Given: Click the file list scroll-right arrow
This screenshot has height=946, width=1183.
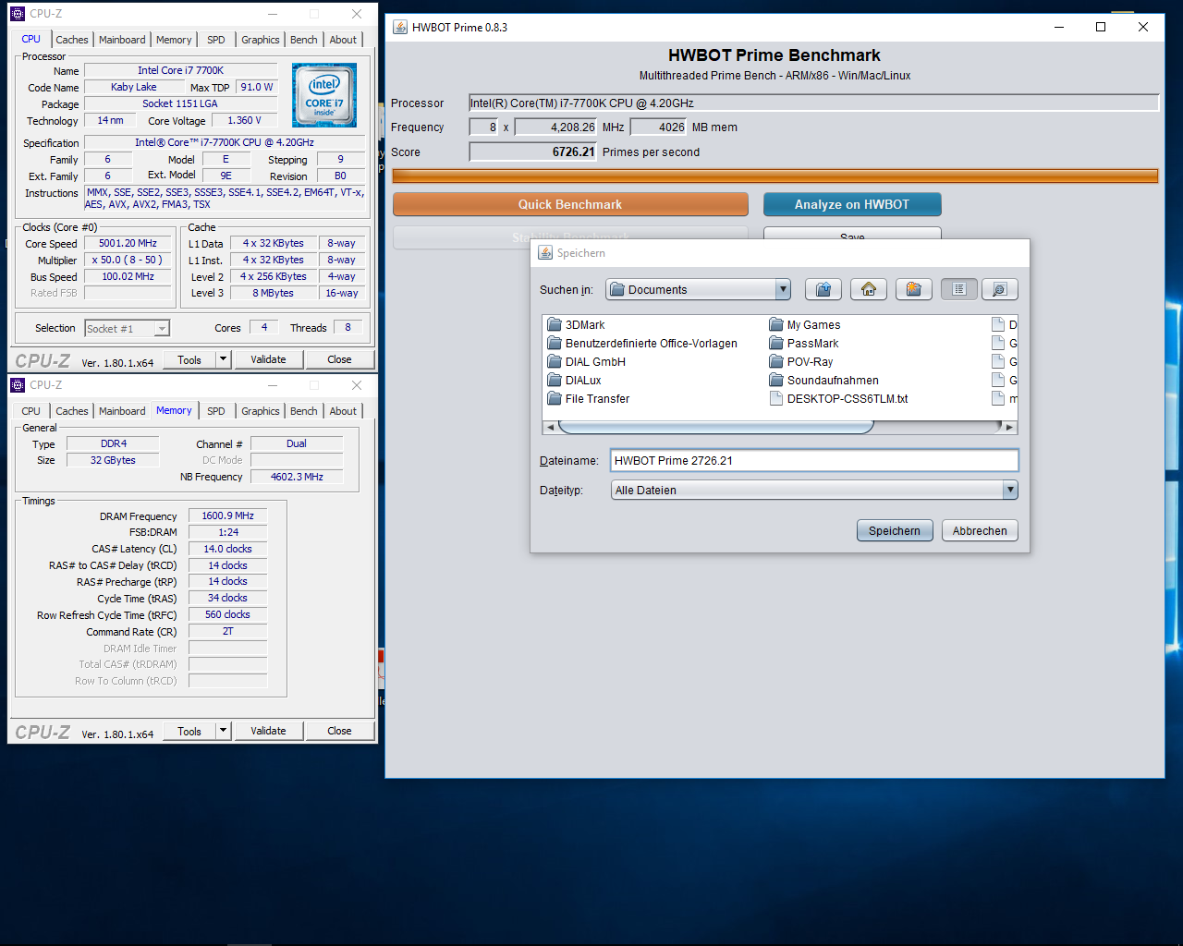Looking at the screenshot, I should 1009,427.
